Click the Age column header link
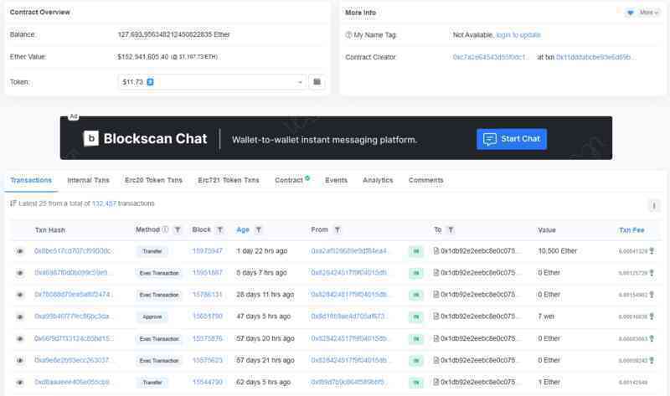The width and height of the screenshot is (670, 396). pos(243,230)
